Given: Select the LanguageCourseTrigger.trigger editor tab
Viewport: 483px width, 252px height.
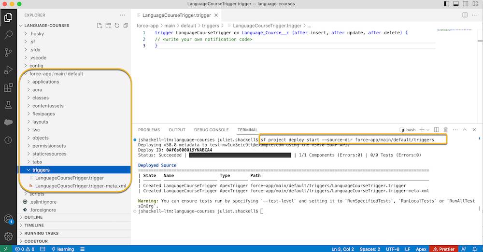Looking at the screenshot, I should coord(176,15).
